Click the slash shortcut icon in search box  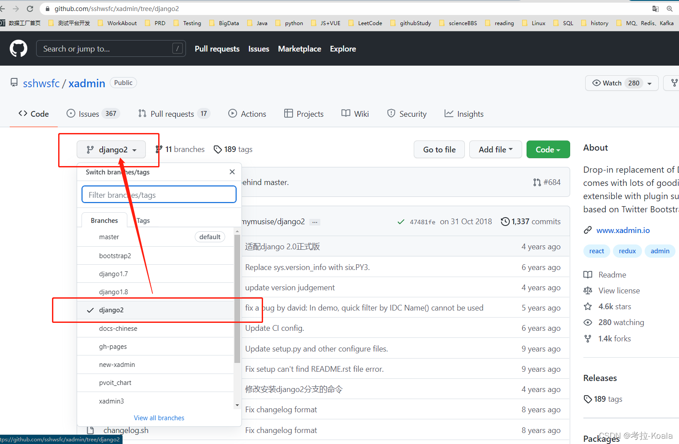[178, 48]
